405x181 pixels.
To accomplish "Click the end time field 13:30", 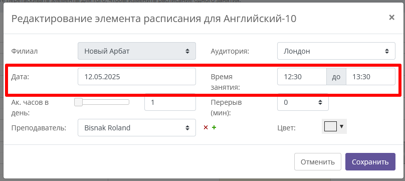I will 370,76.
